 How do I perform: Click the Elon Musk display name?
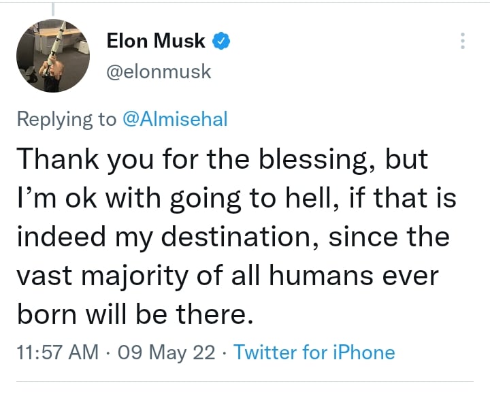coord(156,41)
